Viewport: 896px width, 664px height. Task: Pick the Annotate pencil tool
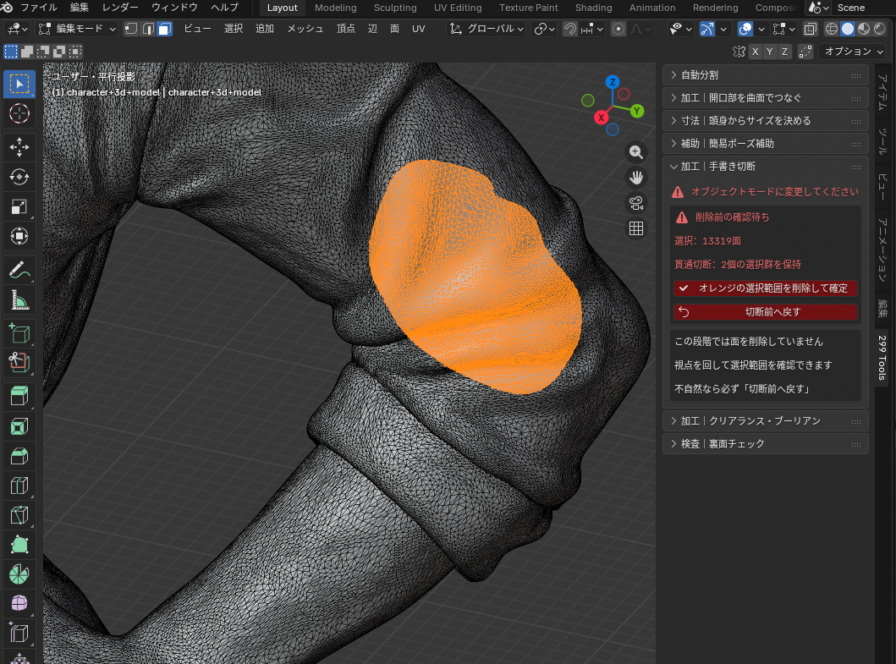pyautogui.click(x=19, y=270)
